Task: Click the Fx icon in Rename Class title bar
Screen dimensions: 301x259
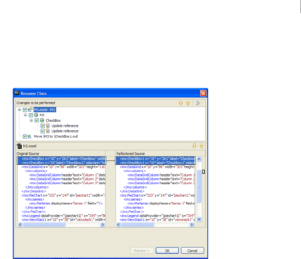Action: coord(17,93)
